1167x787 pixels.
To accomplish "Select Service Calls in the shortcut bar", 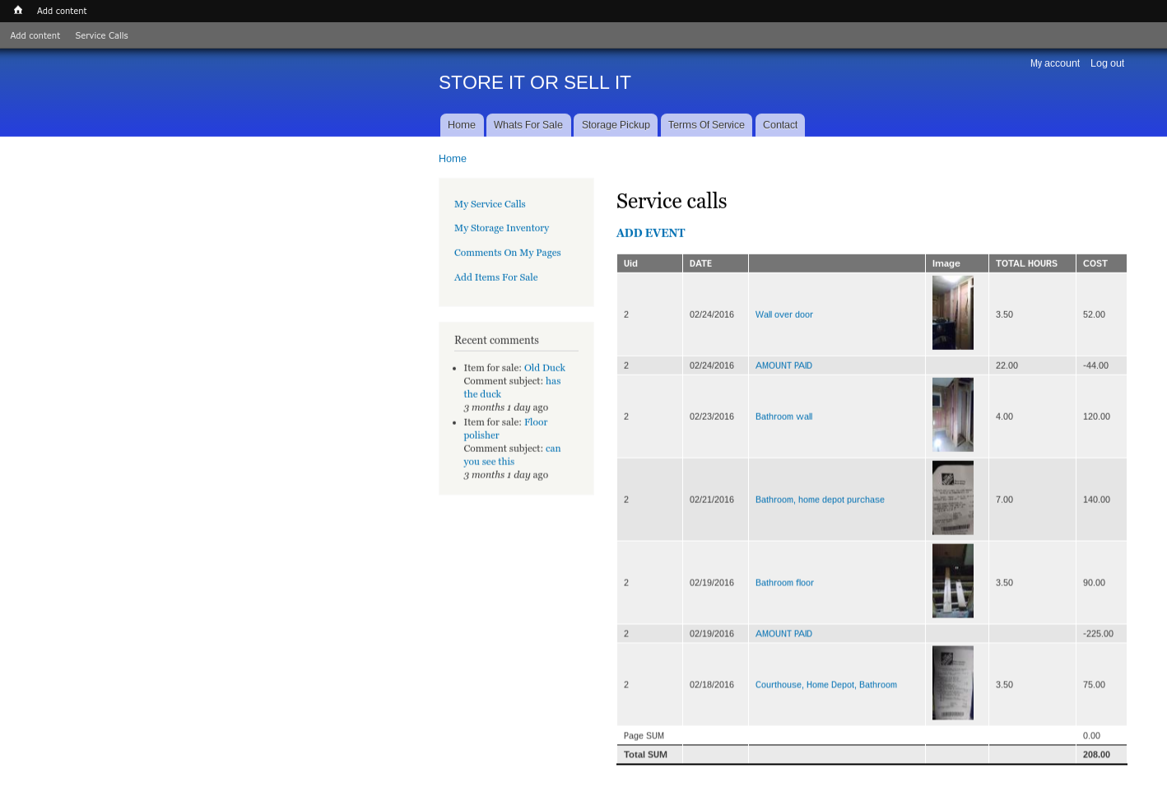I will point(101,35).
